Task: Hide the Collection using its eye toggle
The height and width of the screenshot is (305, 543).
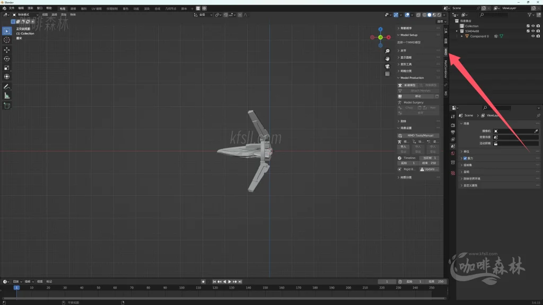Action: [533, 26]
